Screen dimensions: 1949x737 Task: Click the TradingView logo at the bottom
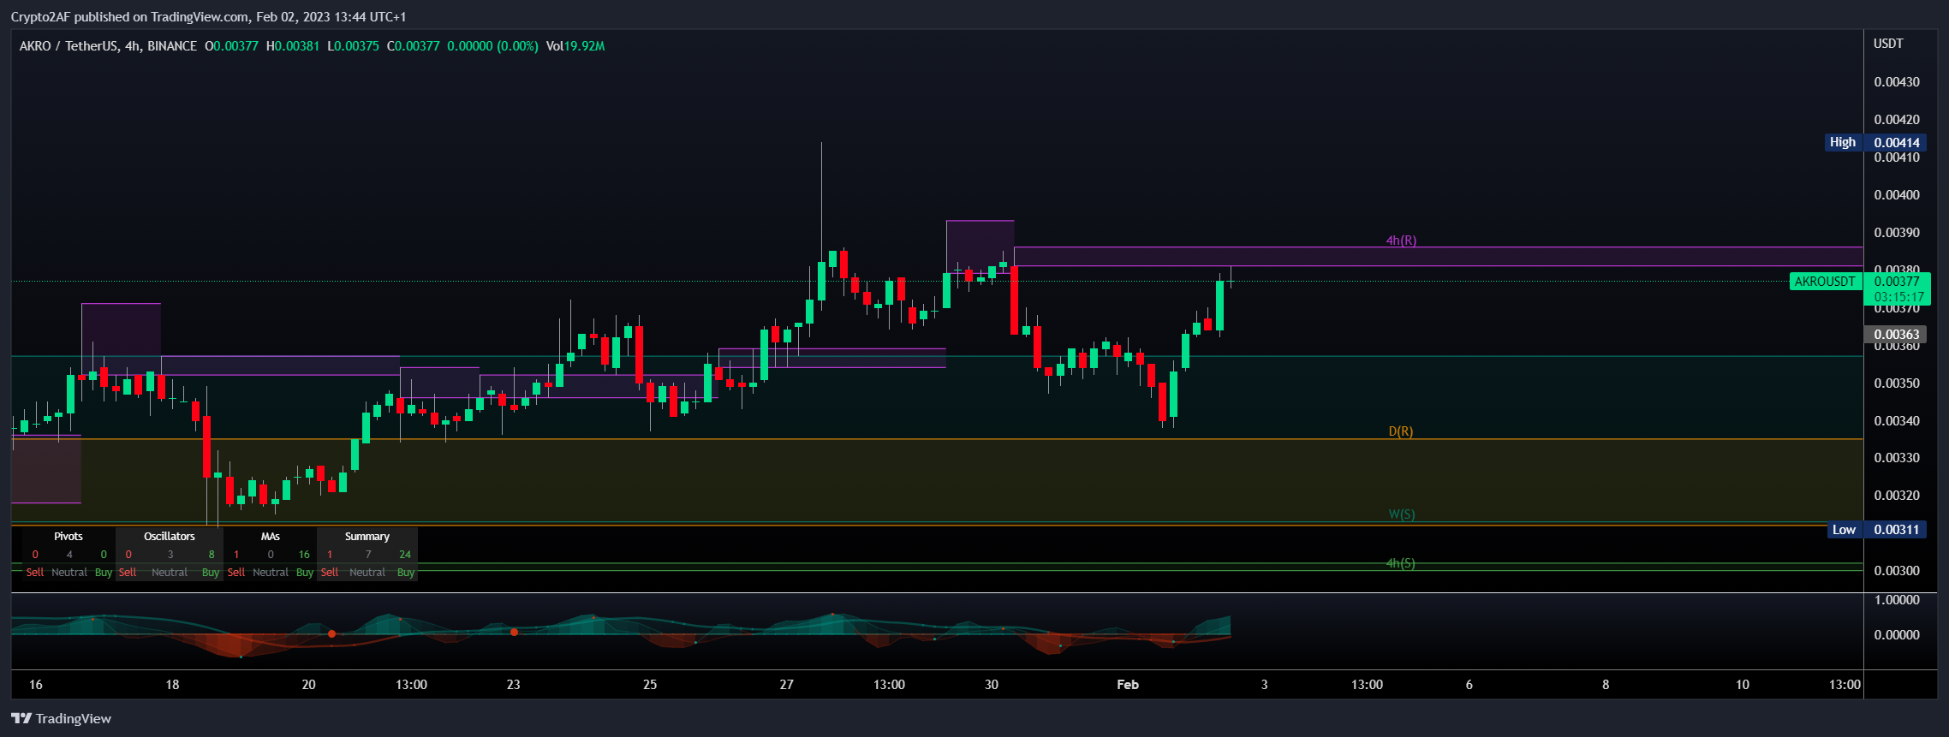point(61,718)
